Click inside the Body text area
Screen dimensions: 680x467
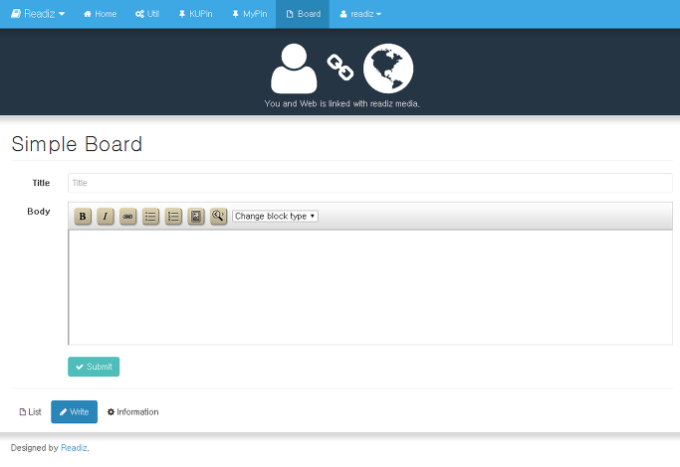click(370, 287)
